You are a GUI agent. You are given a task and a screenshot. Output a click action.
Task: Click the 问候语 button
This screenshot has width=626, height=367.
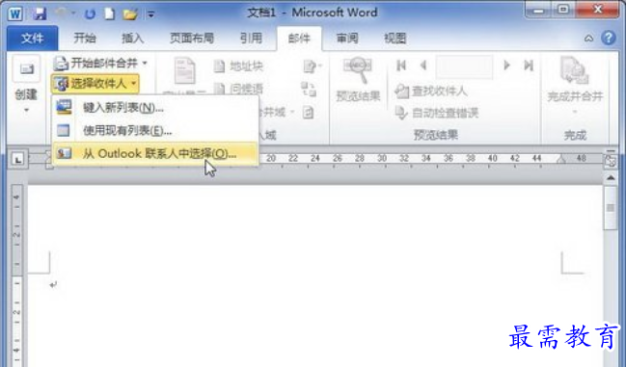tap(239, 88)
